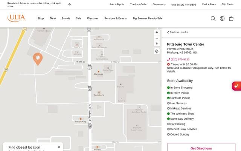Select the orange store pin marker
The width and height of the screenshot is (241, 151).
point(38,59)
